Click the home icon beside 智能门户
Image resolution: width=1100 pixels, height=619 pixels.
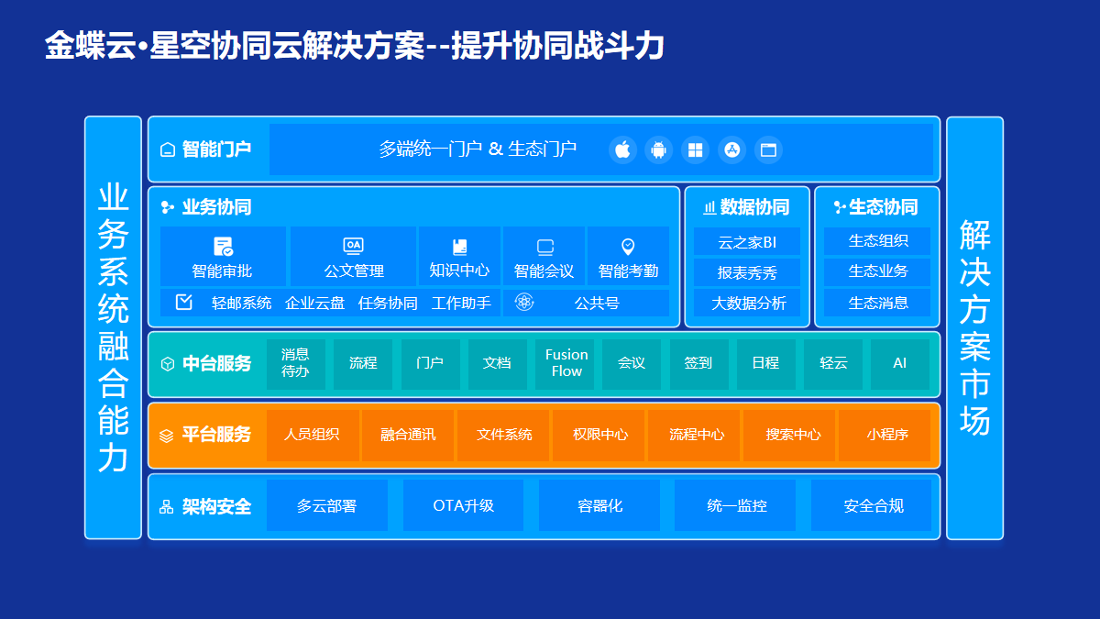(x=168, y=149)
